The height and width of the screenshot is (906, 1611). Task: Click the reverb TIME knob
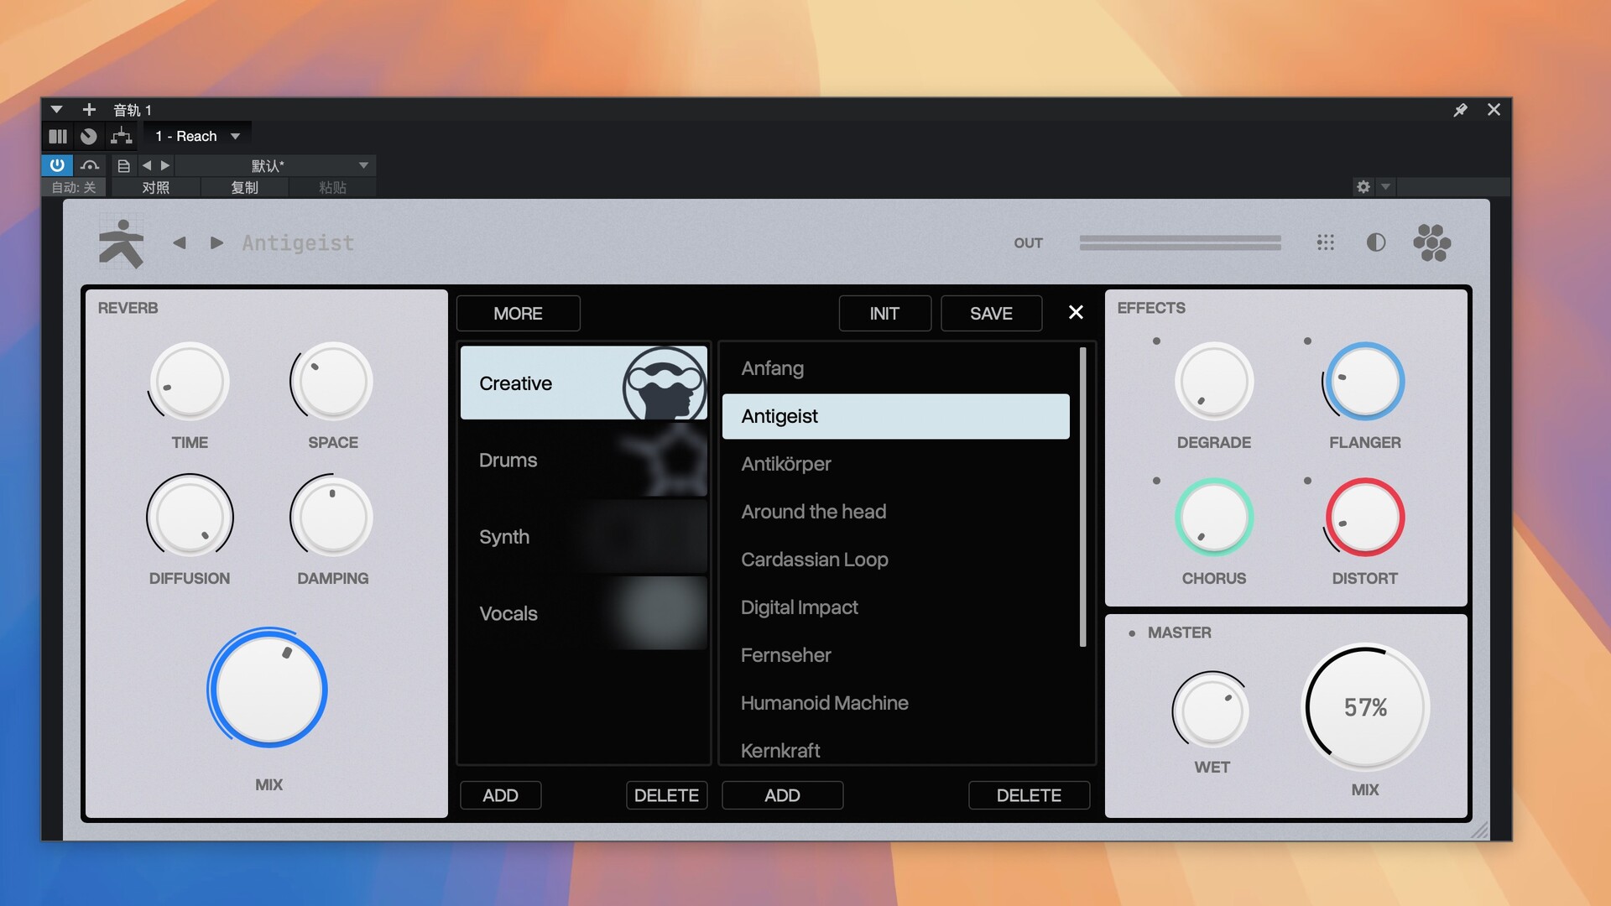[190, 382]
